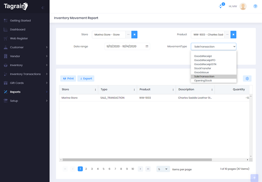
Task: Click the Export button
Action: pyautogui.click(x=86, y=79)
